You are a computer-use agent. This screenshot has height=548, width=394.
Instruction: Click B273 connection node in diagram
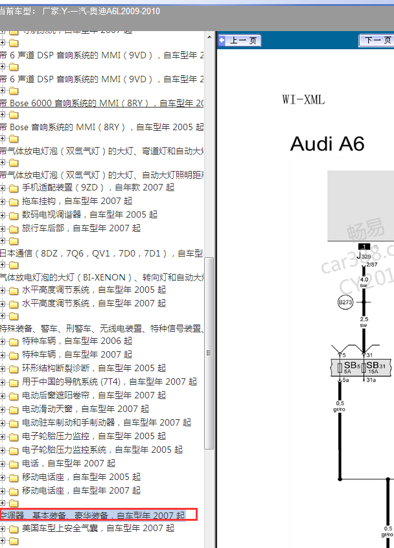tap(345, 303)
